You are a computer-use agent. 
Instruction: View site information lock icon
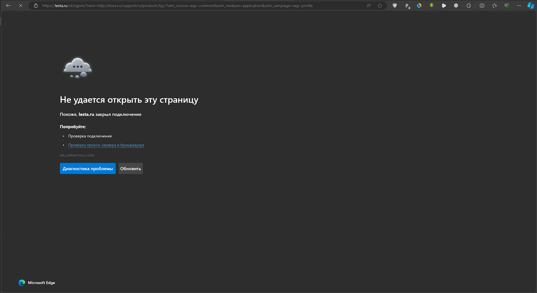pos(36,6)
